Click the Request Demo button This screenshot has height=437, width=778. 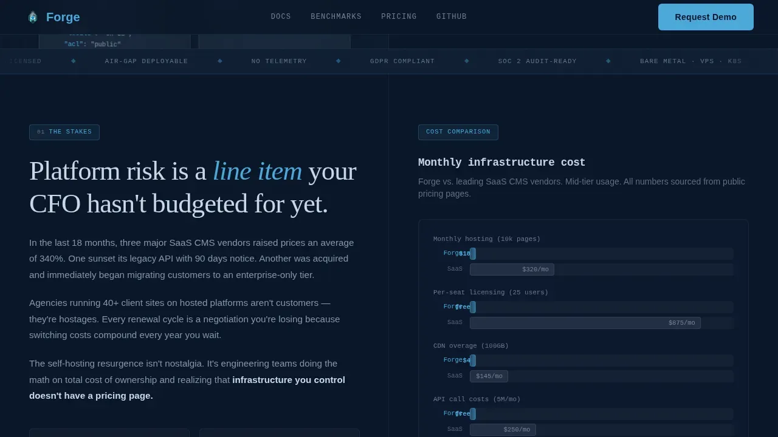pos(706,17)
